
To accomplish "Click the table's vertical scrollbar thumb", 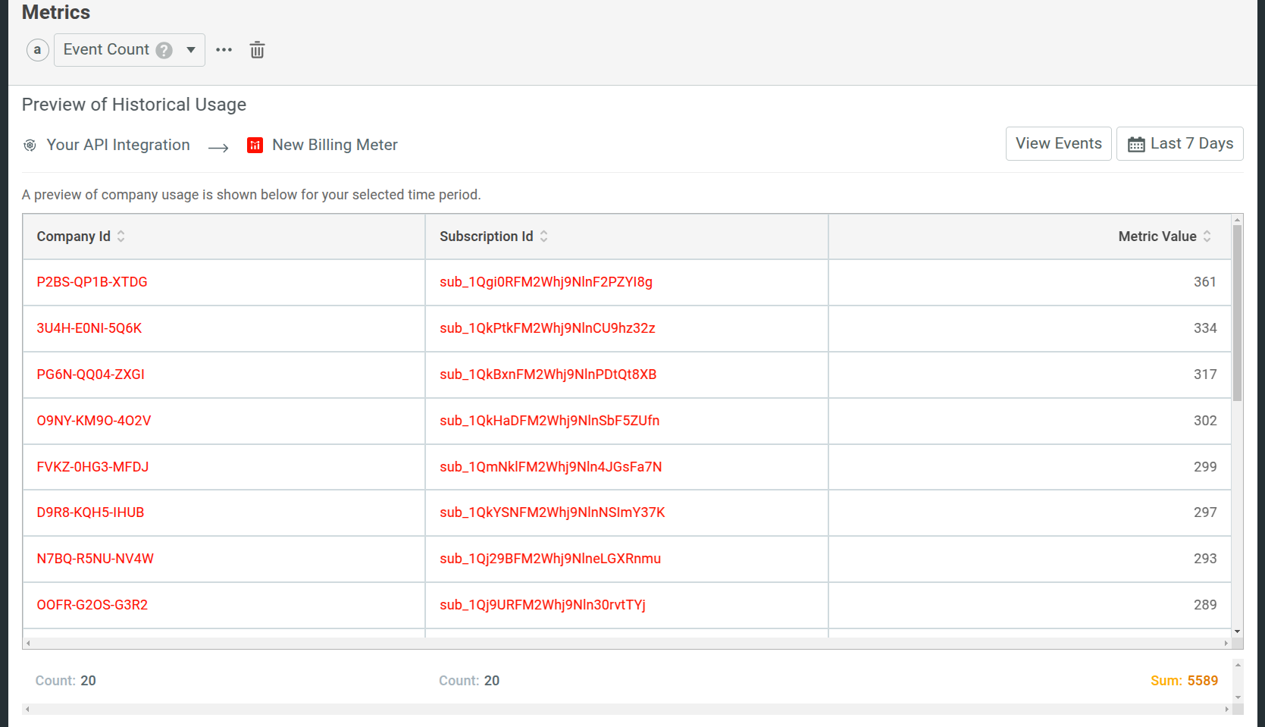I will (1237, 311).
